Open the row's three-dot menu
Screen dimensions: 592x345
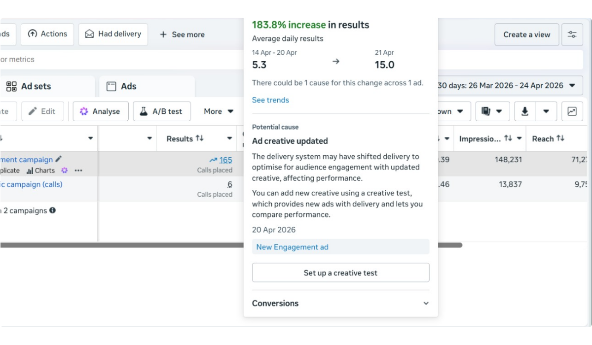(78, 171)
